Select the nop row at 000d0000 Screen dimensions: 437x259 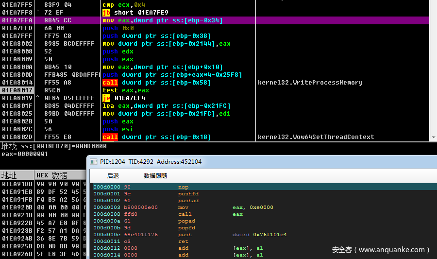pyautogui.click(x=183, y=187)
